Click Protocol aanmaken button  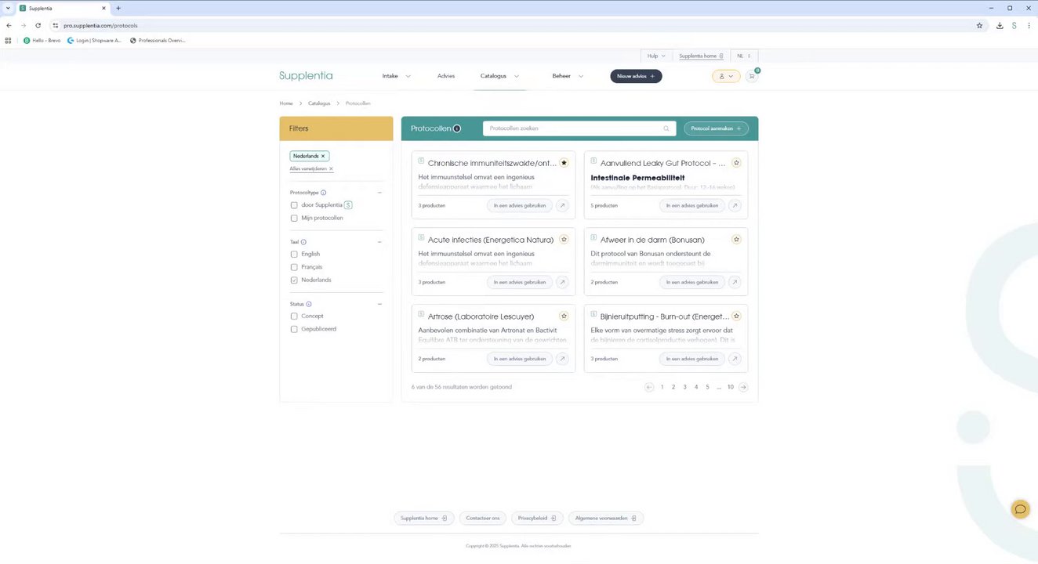pos(716,128)
